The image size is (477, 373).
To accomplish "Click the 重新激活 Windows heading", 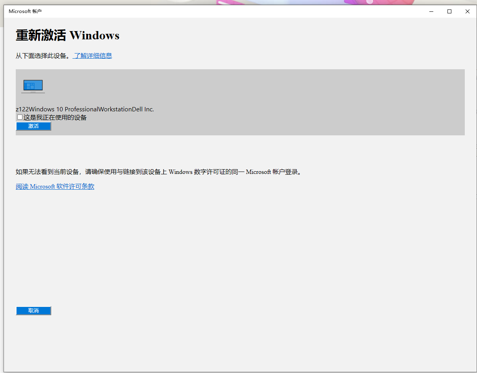I will point(67,35).
